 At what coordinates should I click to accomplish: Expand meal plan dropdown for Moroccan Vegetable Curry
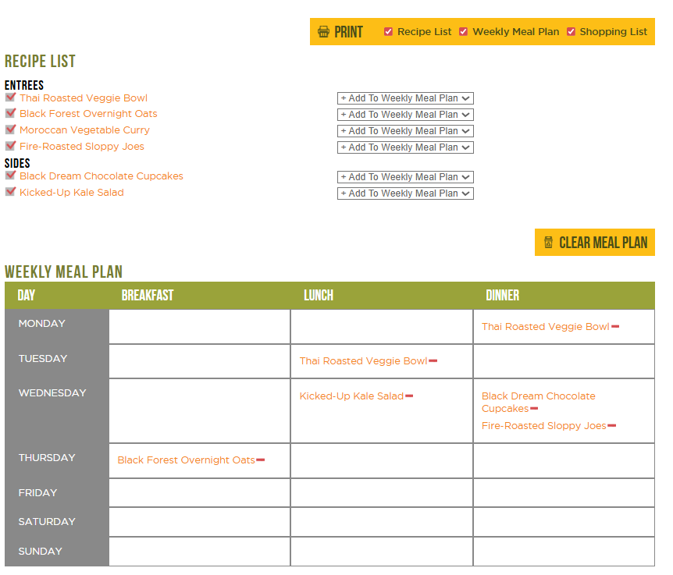405,131
